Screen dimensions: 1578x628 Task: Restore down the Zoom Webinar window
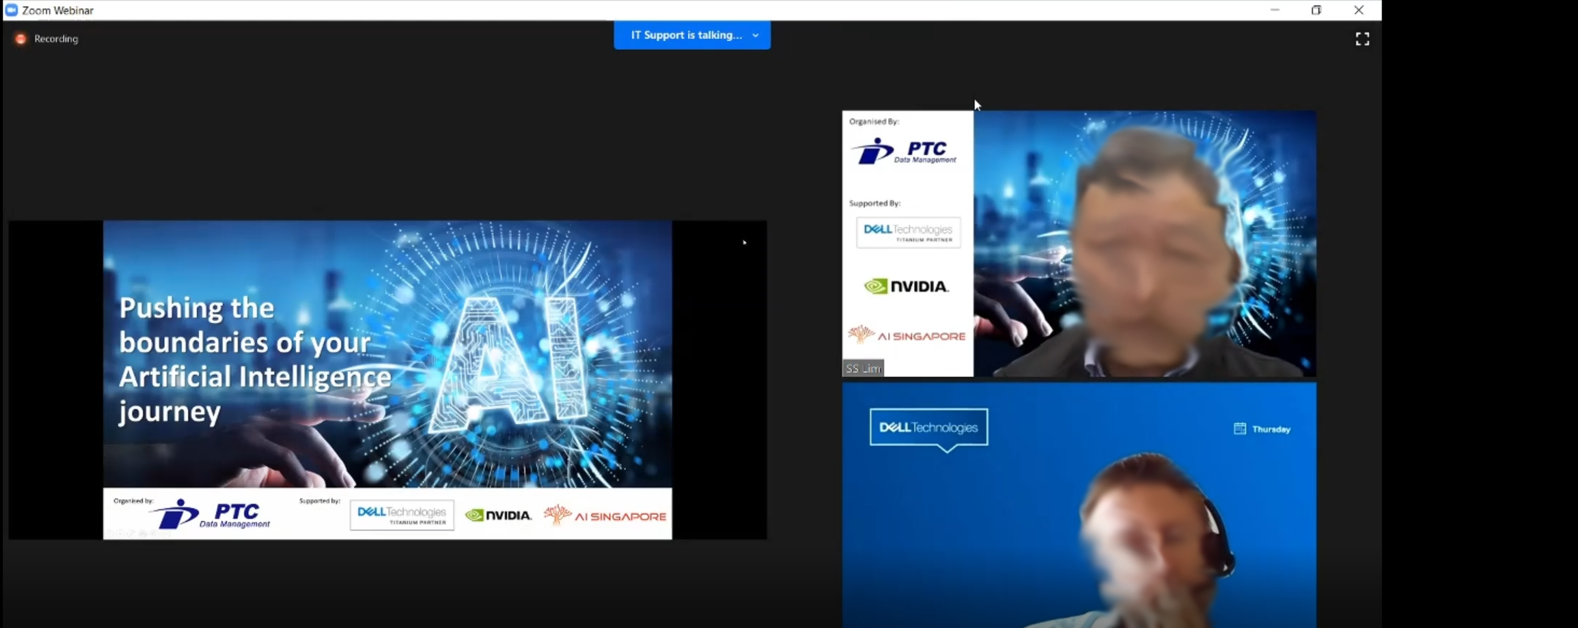(x=1316, y=10)
